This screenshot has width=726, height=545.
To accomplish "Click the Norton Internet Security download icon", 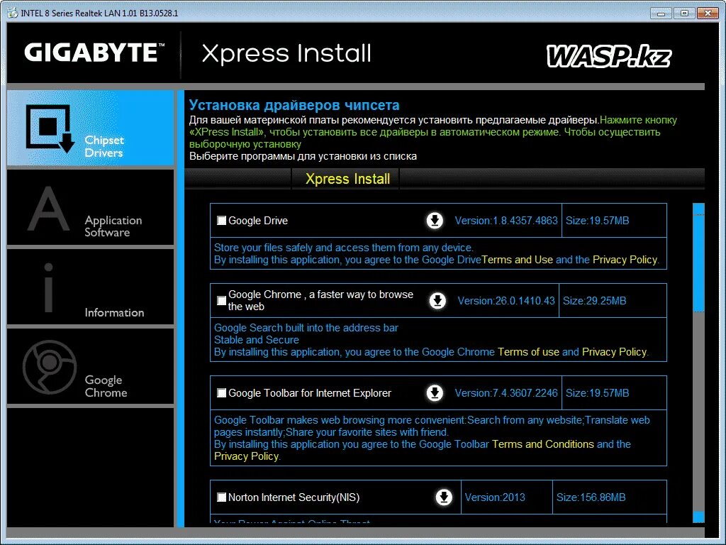I will click(444, 497).
